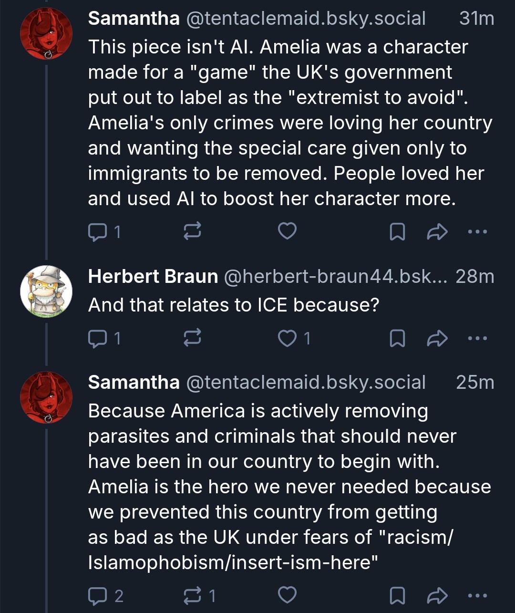Bookmark Samantha's first post
515x613 pixels.
(397, 232)
